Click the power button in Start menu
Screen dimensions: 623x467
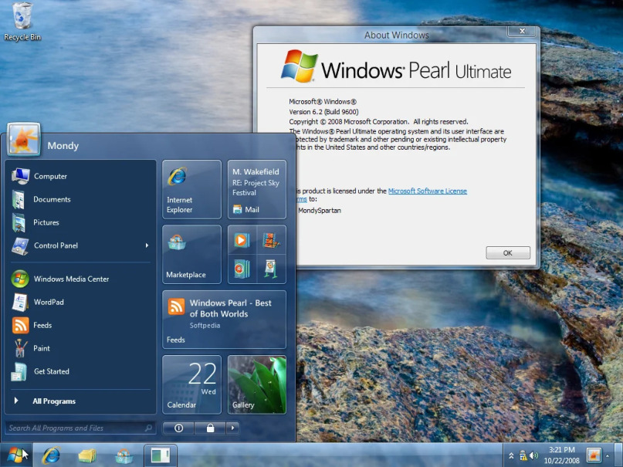178,428
